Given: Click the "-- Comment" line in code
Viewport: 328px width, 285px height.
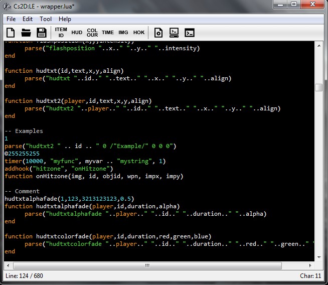Looking at the screenshot, I should (x=22, y=191).
